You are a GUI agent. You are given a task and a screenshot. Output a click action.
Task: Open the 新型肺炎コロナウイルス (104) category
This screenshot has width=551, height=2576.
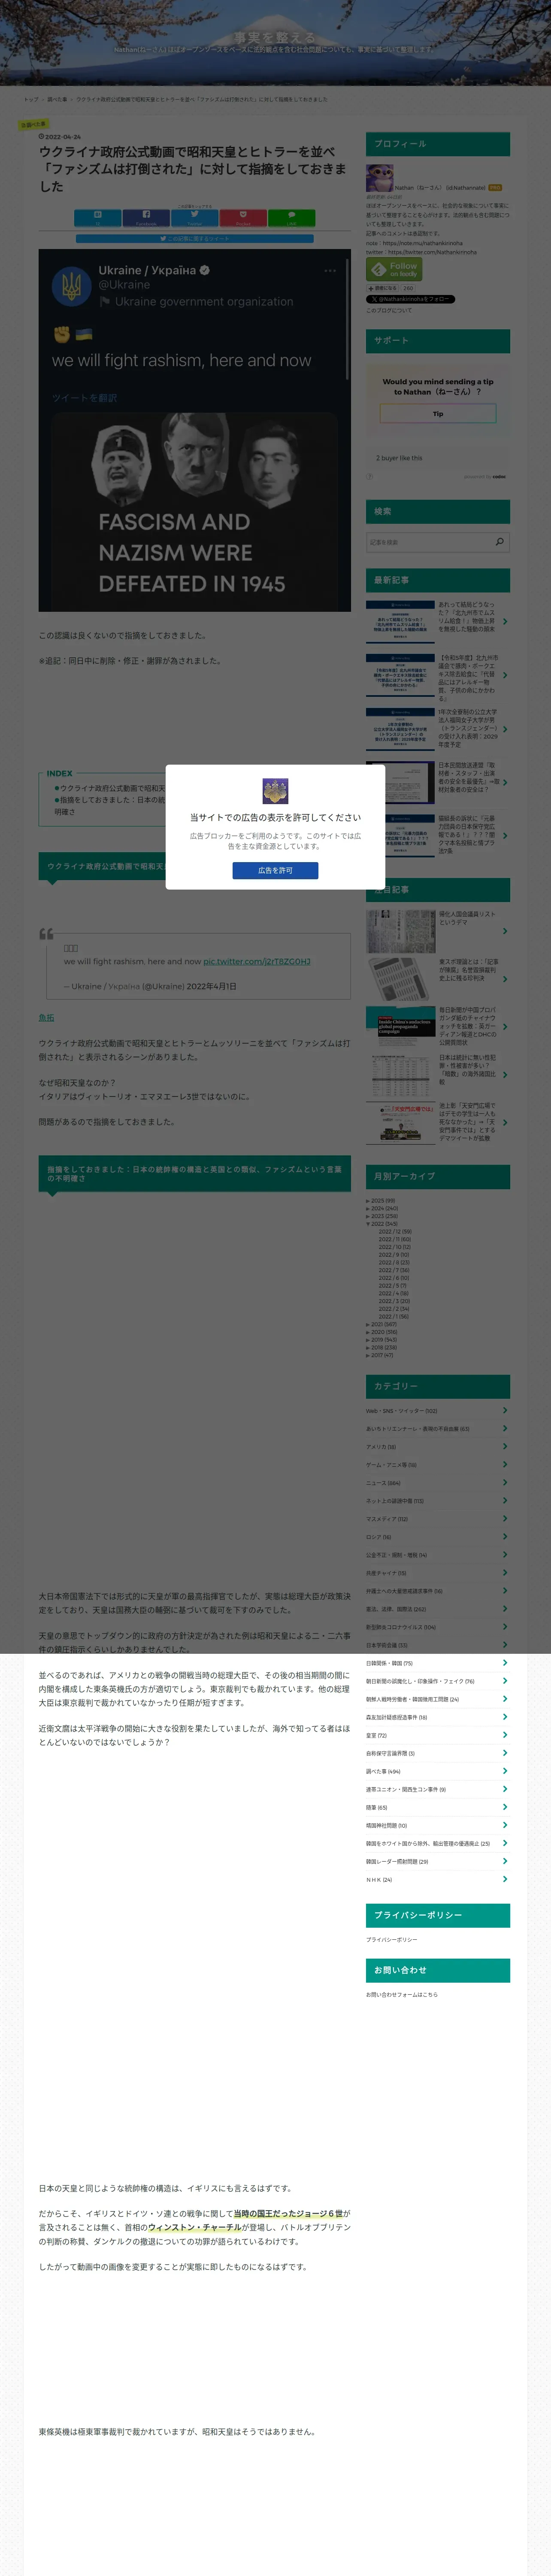pyautogui.click(x=401, y=1627)
